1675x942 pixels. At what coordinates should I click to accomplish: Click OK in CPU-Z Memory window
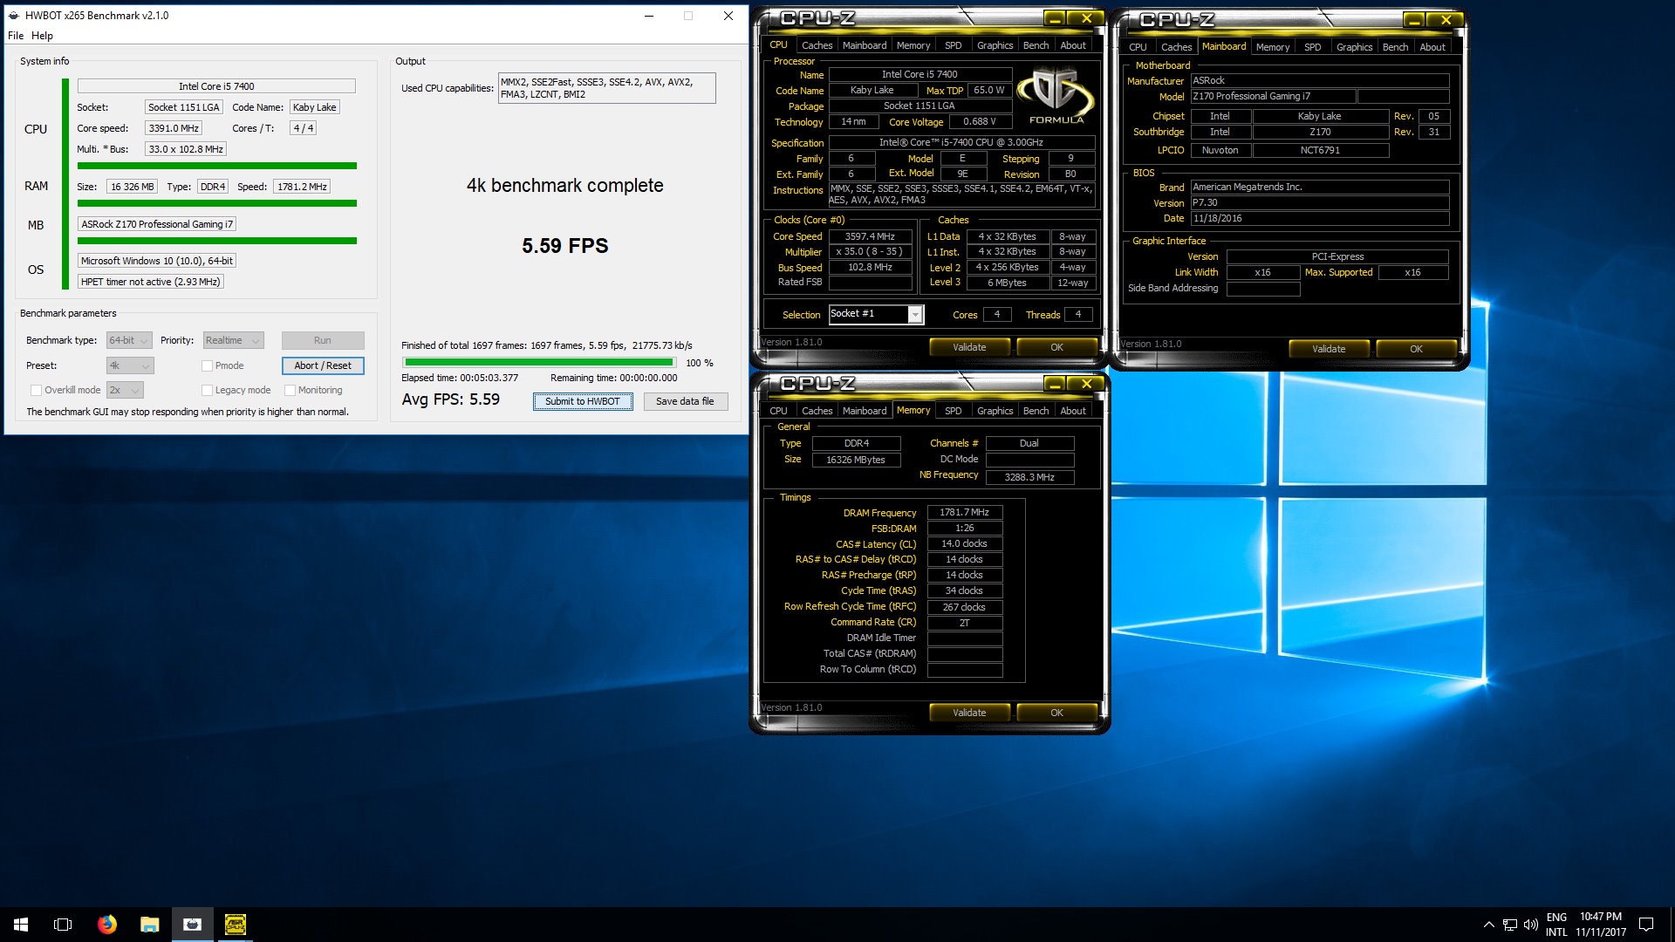(1056, 713)
